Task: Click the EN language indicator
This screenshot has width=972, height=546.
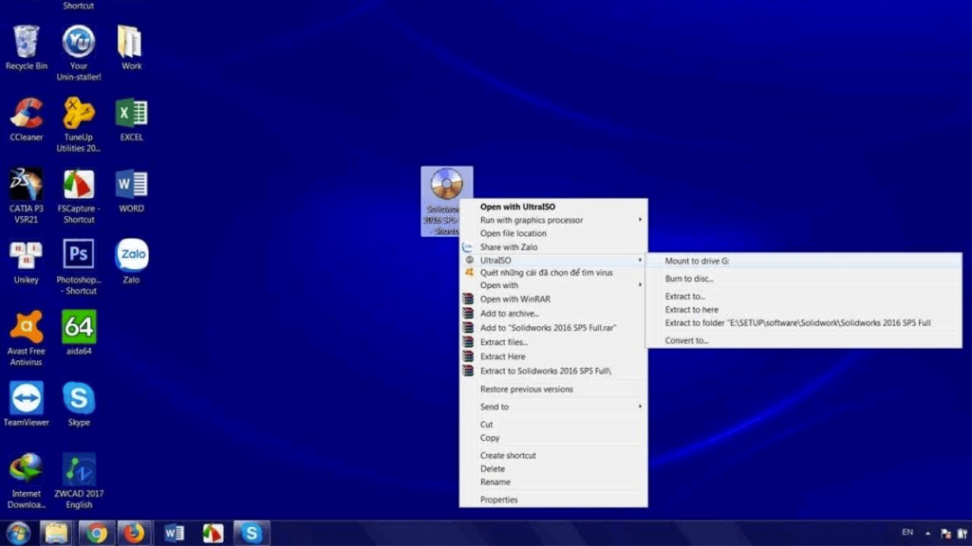Action: click(907, 533)
